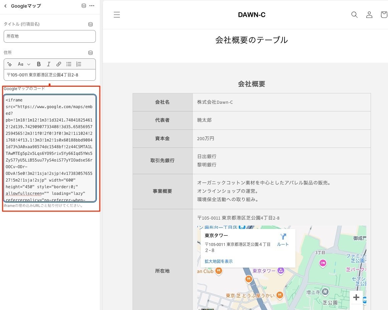This screenshot has width=388, height=310.
Task: Click the 取引先銀行 row header
Action: (x=162, y=161)
